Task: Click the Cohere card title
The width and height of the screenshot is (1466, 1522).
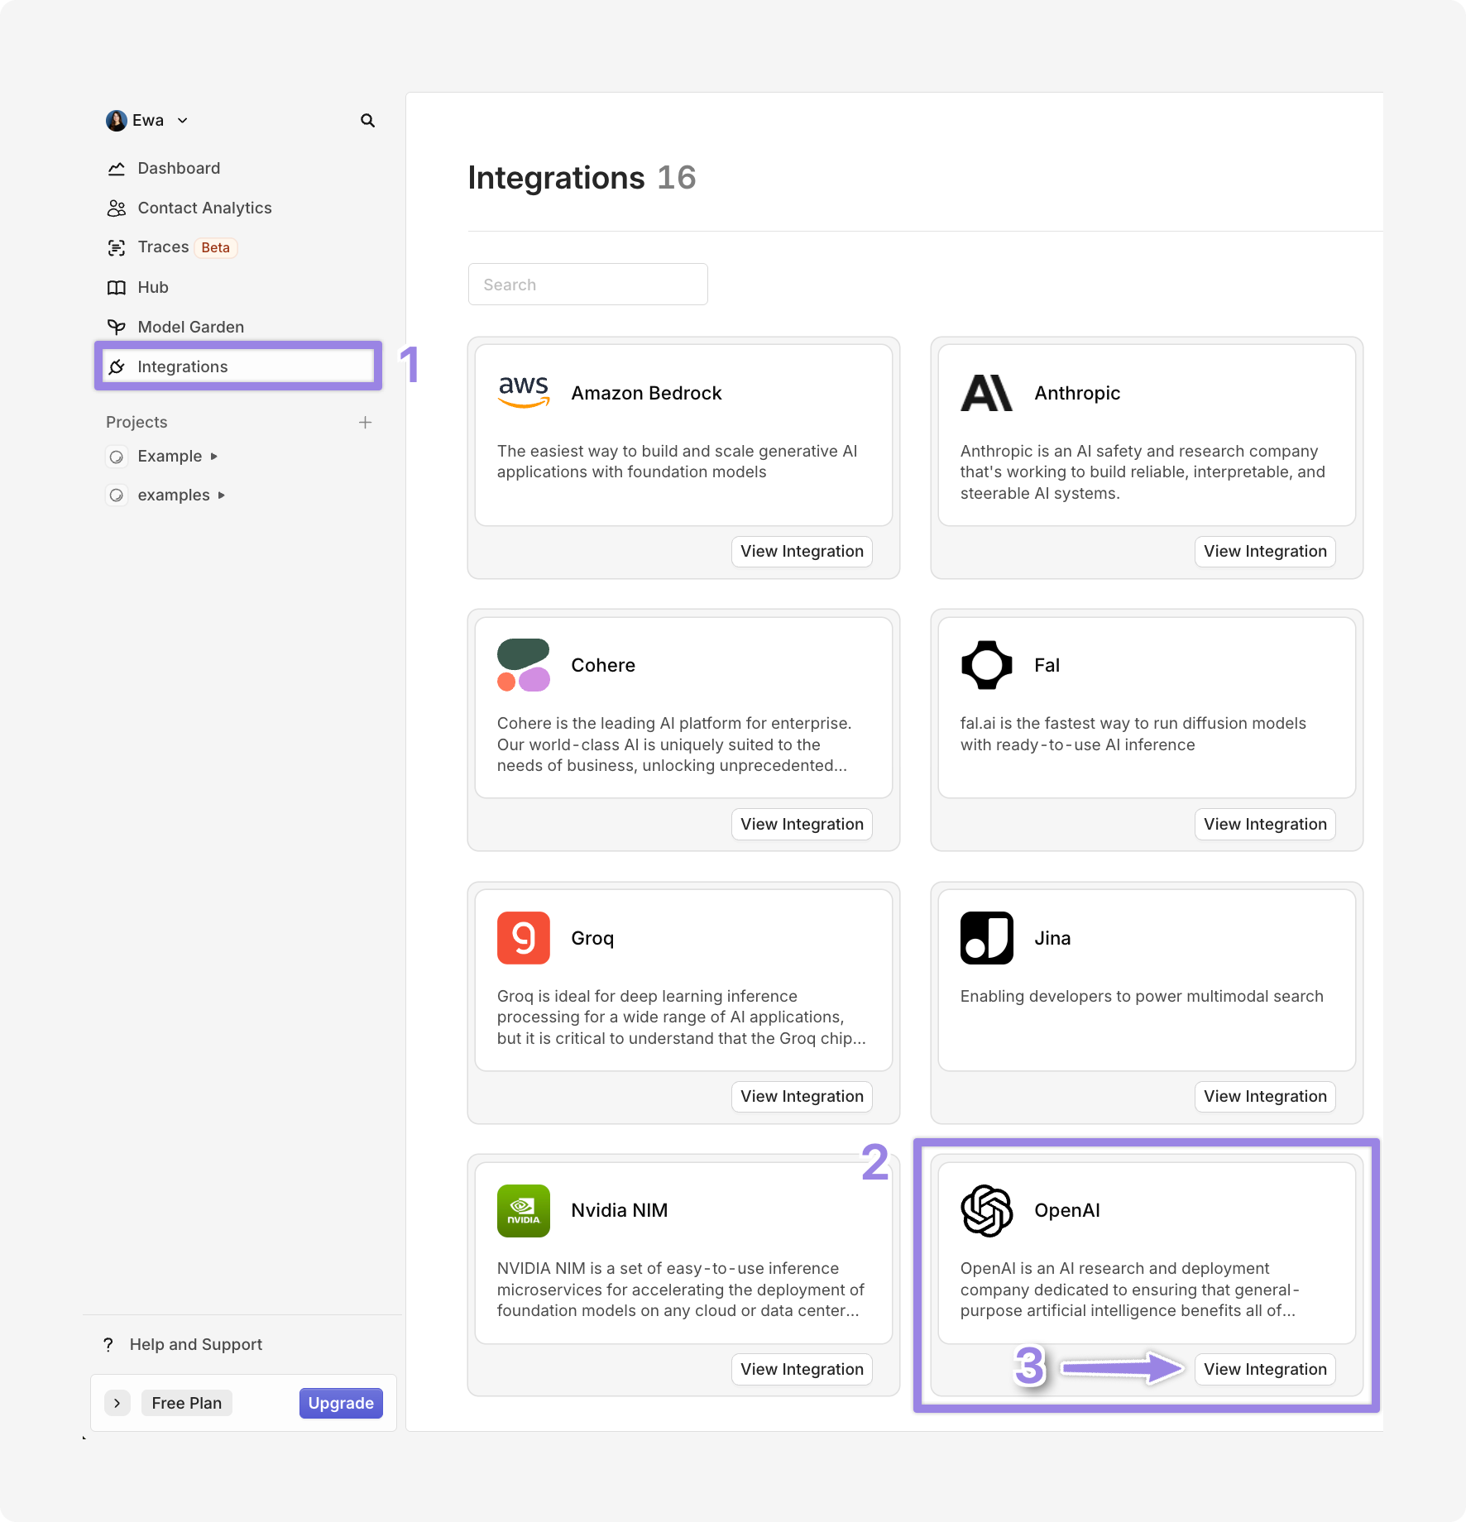Action: 603,666
